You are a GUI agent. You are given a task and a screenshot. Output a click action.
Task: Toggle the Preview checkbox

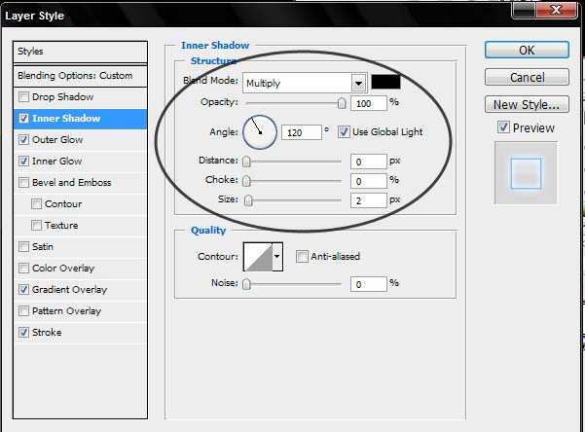tap(503, 127)
